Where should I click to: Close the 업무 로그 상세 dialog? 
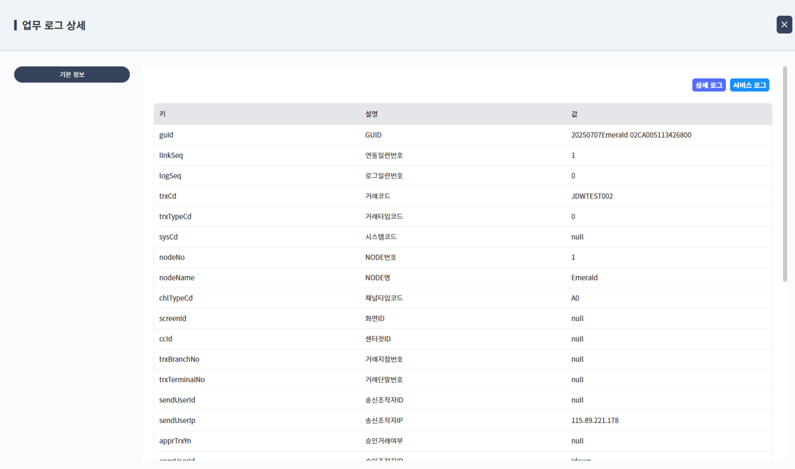784,24
